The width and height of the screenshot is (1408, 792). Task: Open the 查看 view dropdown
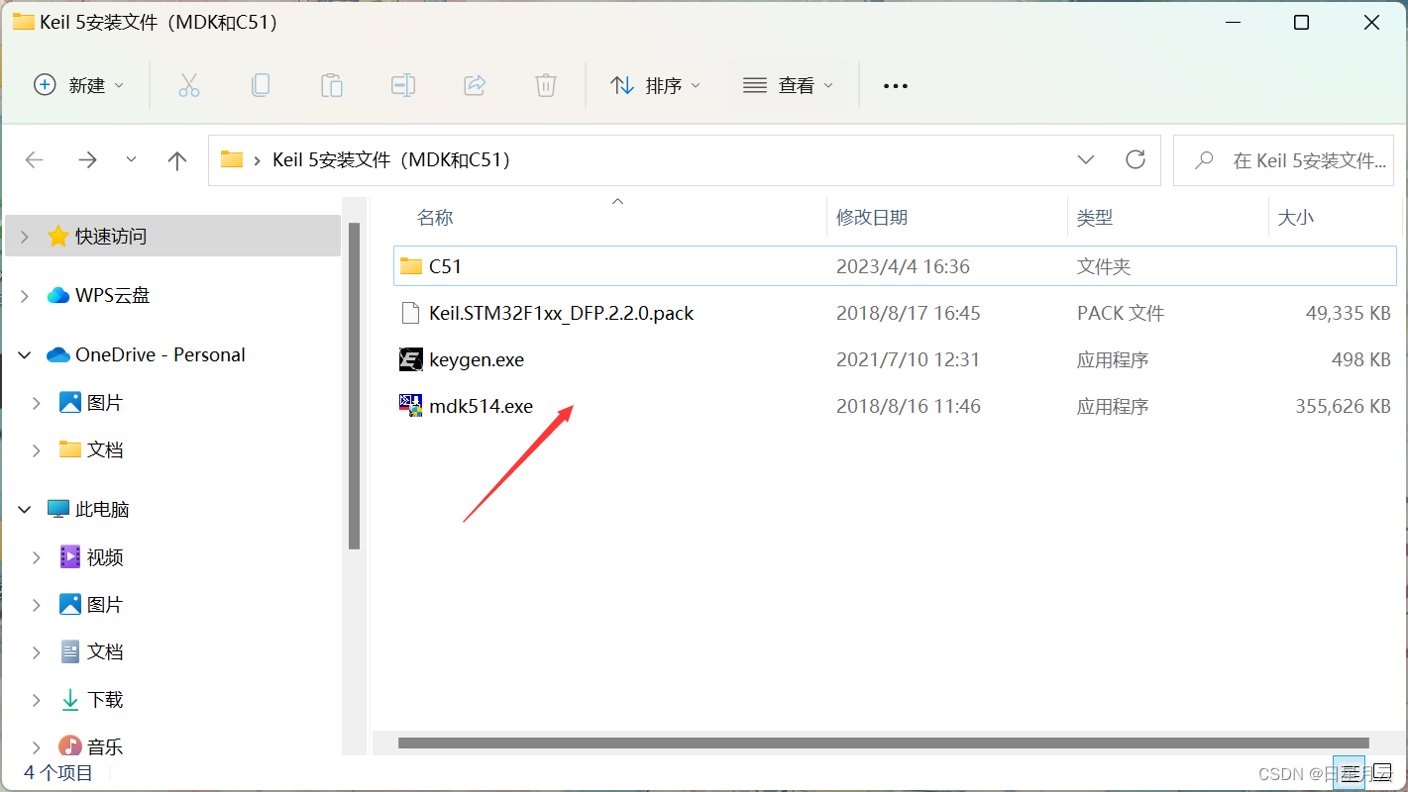[789, 85]
